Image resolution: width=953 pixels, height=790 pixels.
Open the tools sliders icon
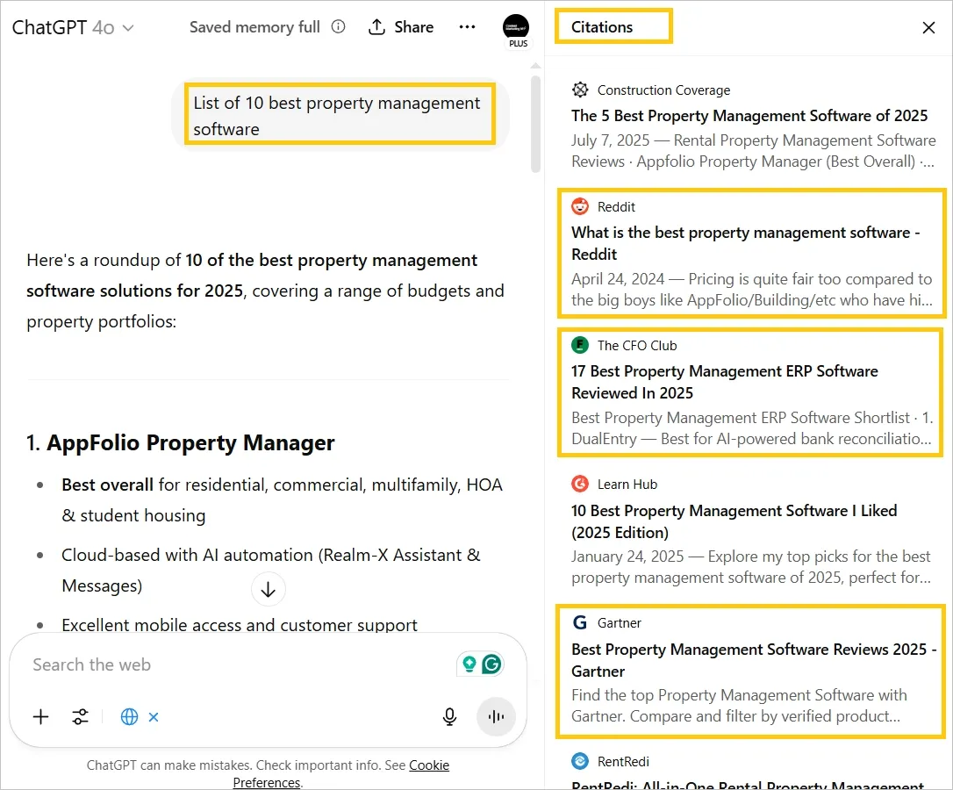click(x=81, y=717)
